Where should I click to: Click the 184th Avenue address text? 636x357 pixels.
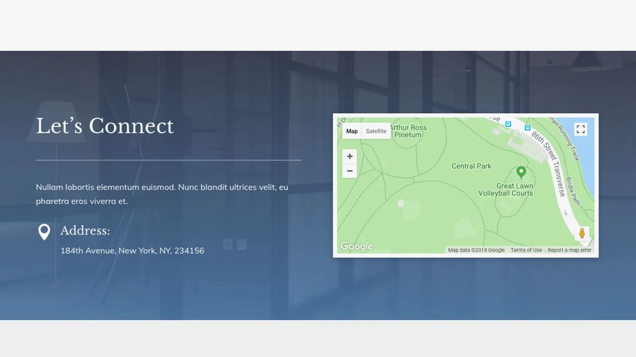coord(132,251)
